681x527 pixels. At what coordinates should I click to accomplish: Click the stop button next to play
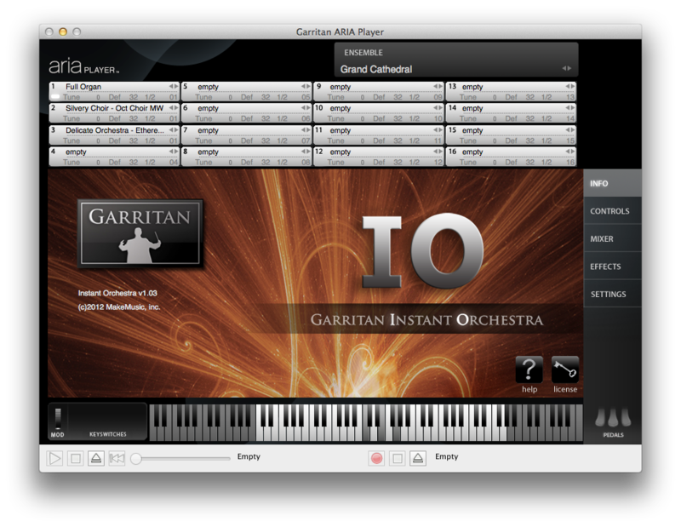pos(76,458)
